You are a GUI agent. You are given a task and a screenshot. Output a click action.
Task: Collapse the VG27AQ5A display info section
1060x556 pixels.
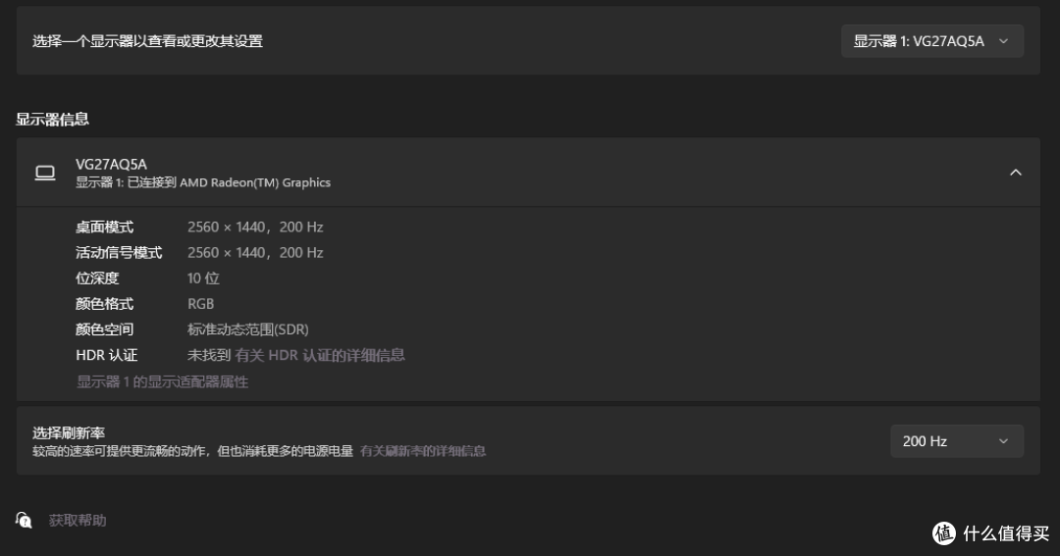[1016, 173]
